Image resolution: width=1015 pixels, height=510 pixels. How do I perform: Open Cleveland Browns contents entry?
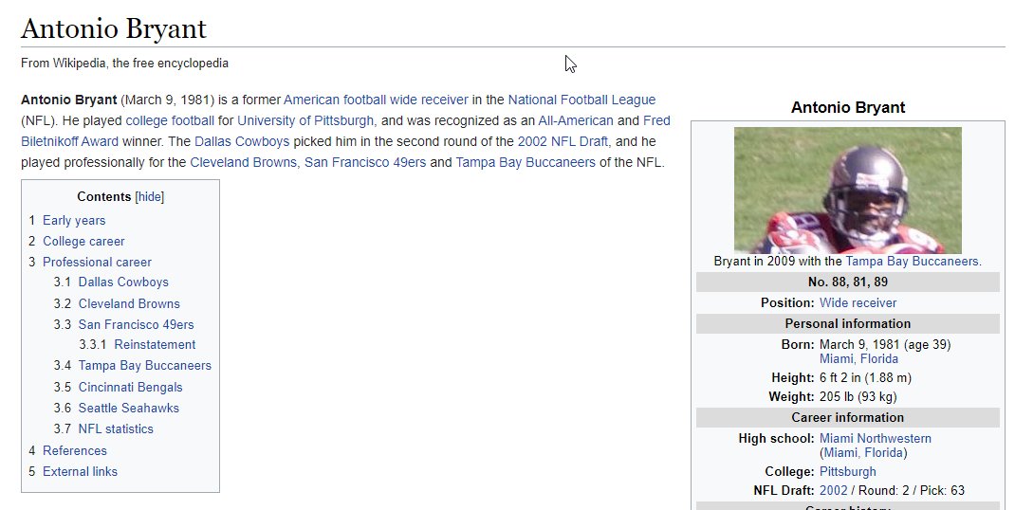(129, 303)
